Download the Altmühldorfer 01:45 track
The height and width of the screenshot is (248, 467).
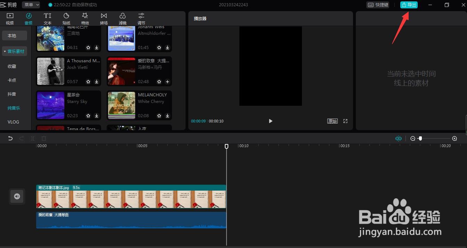click(x=167, y=48)
